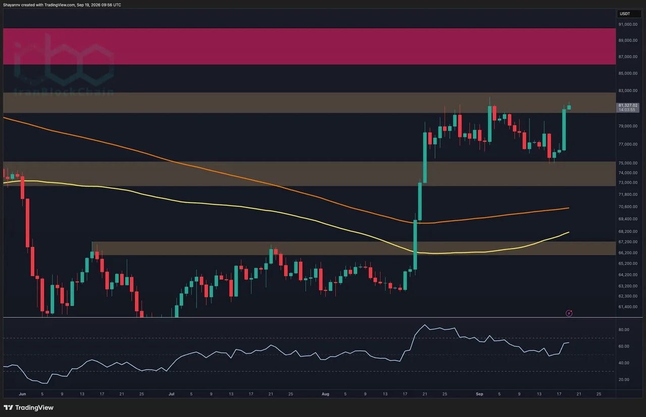This screenshot has width=646, height=417.
Task: Click the Aug label on the time axis
Action: (326, 394)
